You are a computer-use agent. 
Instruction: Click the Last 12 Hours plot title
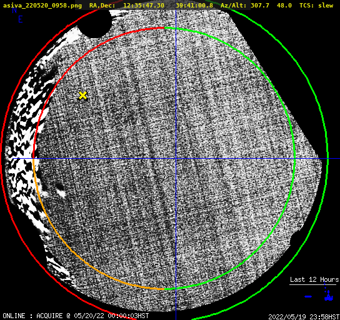pos(314,279)
